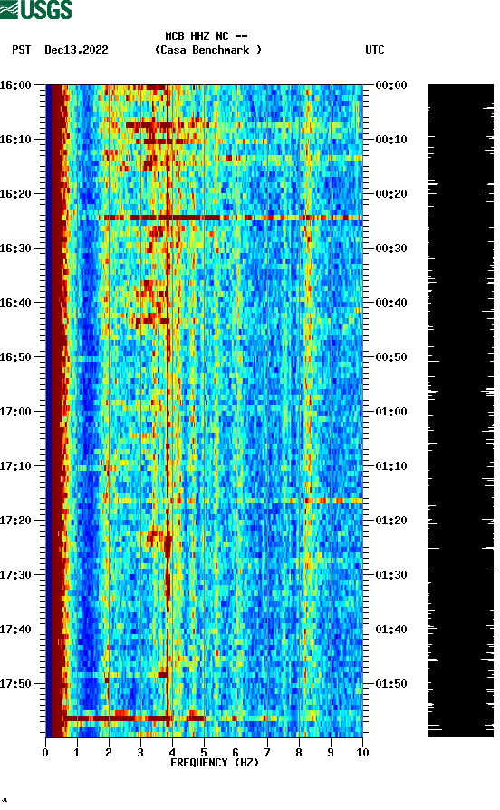
Task: Click the '16:10' PST time label
Action: pyautogui.click(x=15, y=140)
